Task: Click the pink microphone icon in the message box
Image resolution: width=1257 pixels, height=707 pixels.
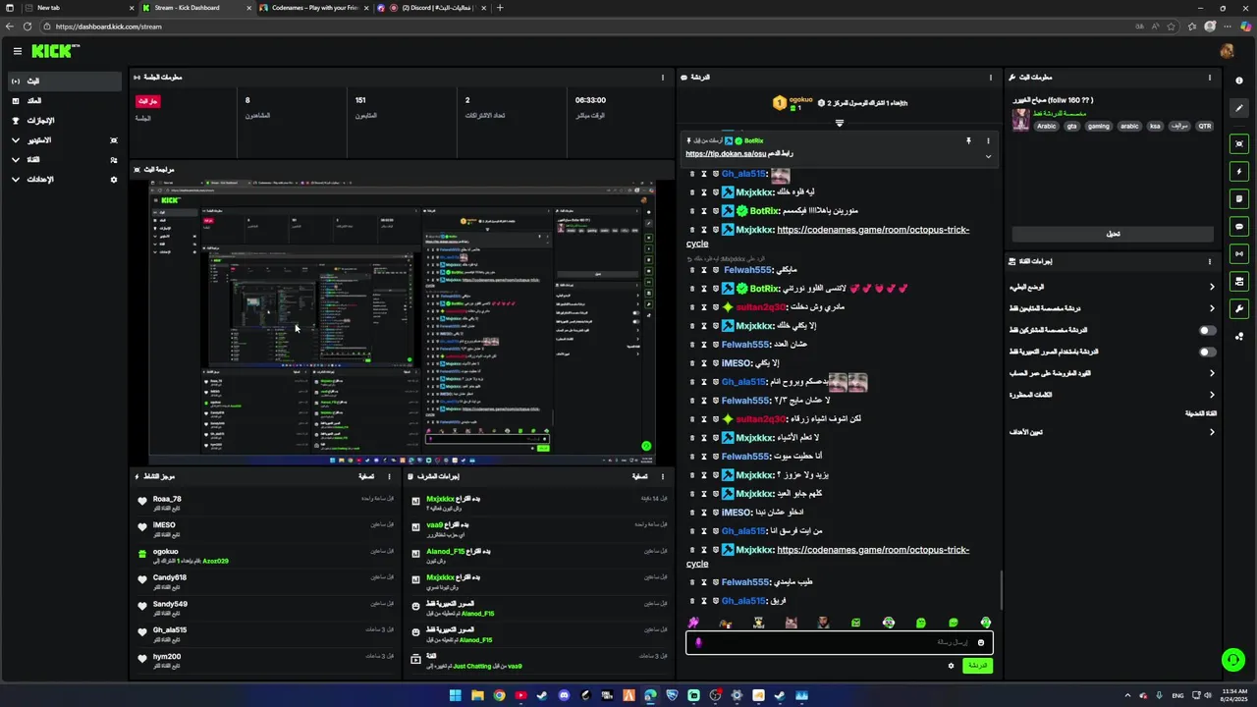Action: pos(698,643)
